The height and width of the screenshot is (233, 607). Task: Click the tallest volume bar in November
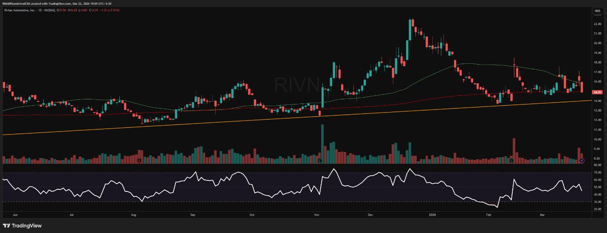(322, 142)
